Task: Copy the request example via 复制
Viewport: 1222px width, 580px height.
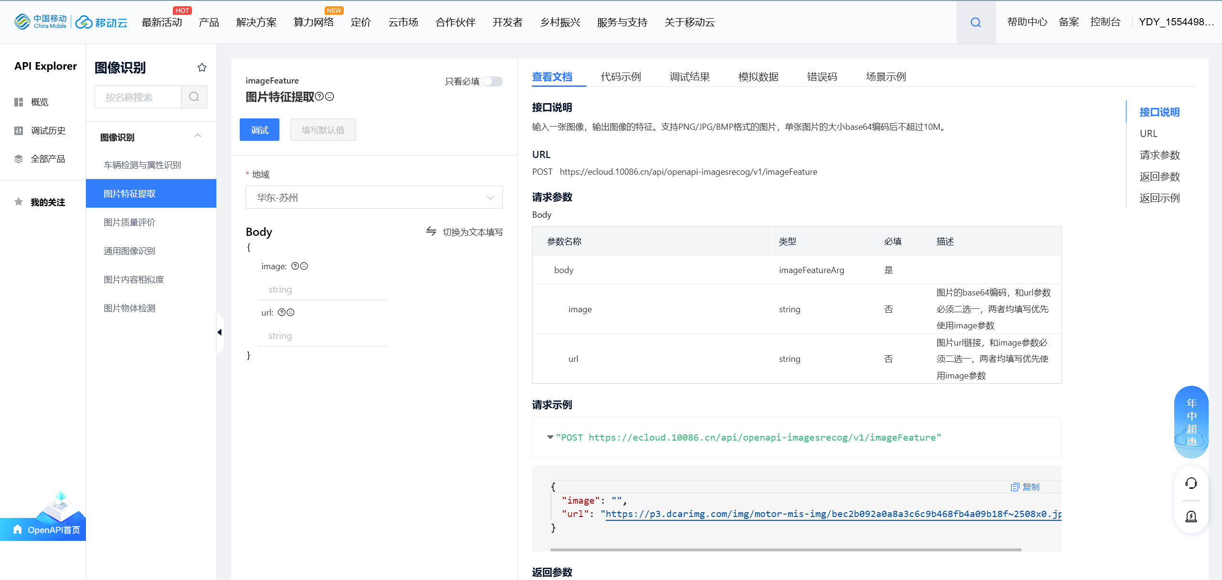Action: (1025, 487)
